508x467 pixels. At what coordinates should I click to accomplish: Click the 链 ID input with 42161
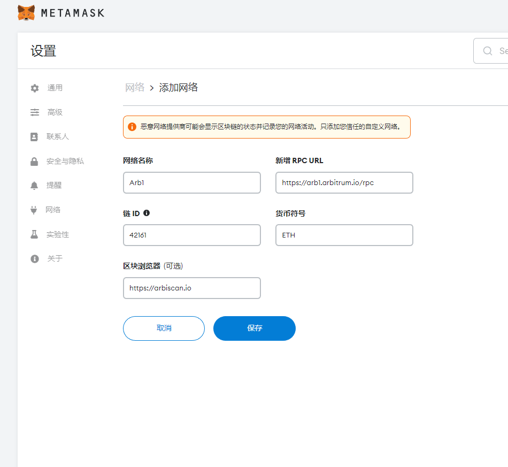[192, 235]
